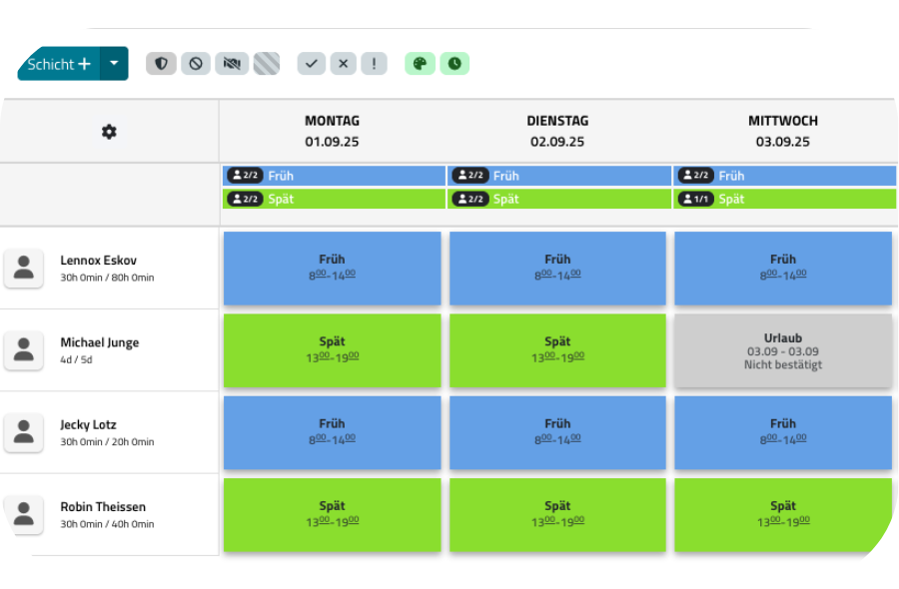The height and width of the screenshot is (589, 899).
Task: Toggle the green clock time display
Action: pos(454,64)
